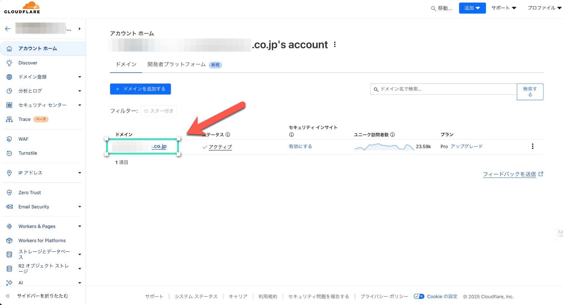The width and height of the screenshot is (563, 305).
Task: Click the アカウント ホーム house icon
Action: coord(9,49)
